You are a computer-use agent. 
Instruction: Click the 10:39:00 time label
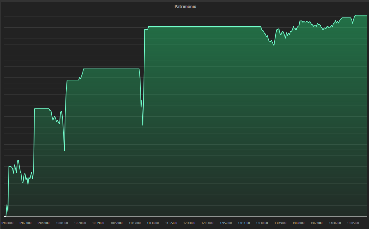coord(98,223)
